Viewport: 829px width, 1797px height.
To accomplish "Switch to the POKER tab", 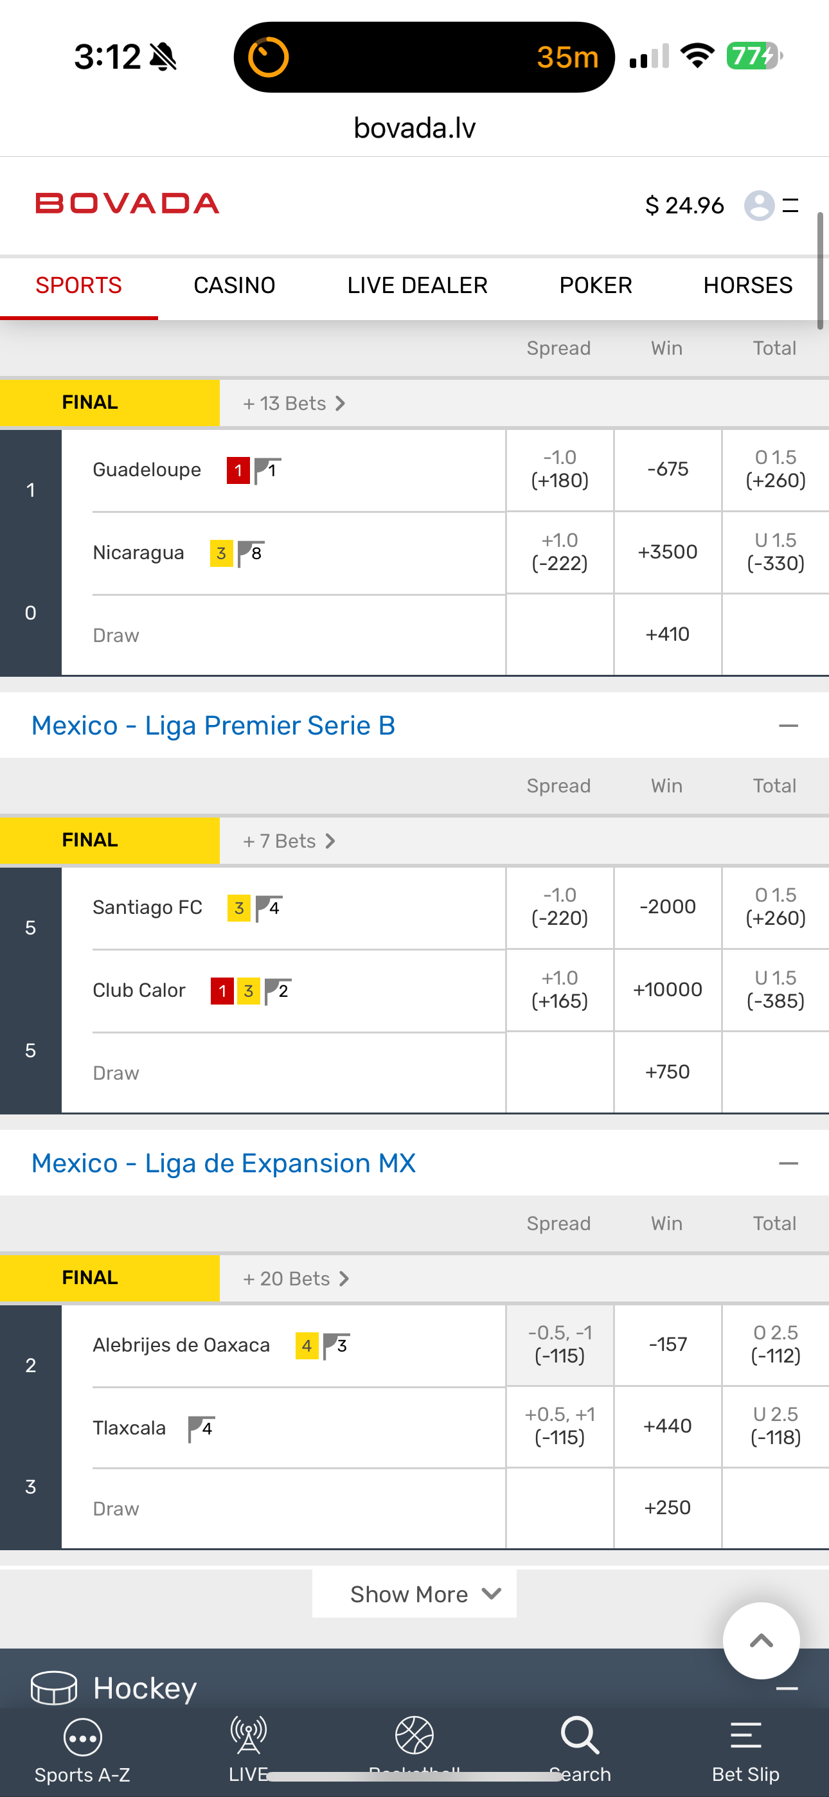I will [x=595, y=285].
